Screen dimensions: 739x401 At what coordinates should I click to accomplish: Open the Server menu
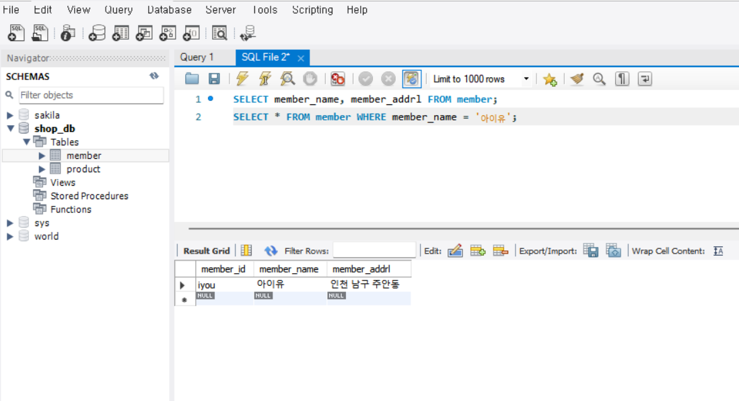[221, 10]
